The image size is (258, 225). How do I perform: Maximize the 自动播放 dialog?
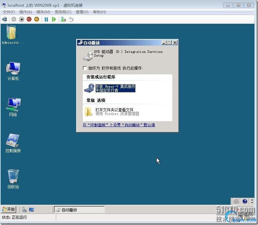pos(169,43)
